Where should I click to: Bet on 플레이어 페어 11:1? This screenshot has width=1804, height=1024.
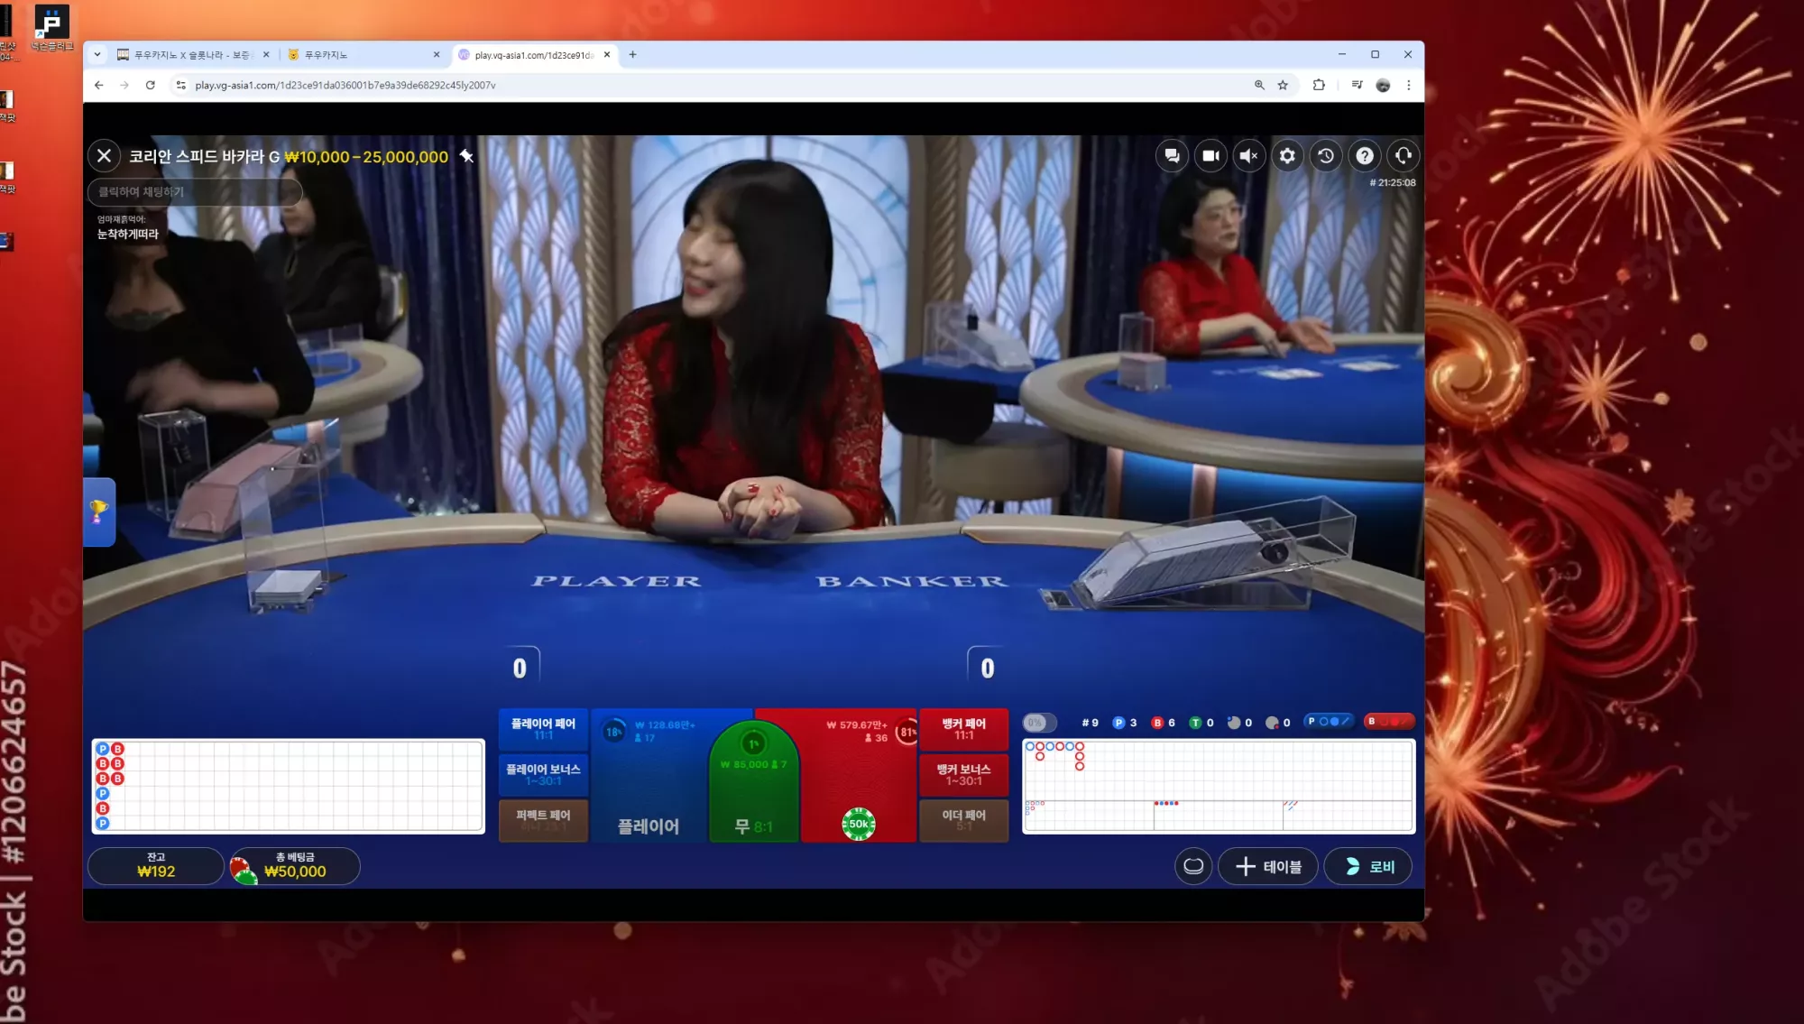(543, 729)
